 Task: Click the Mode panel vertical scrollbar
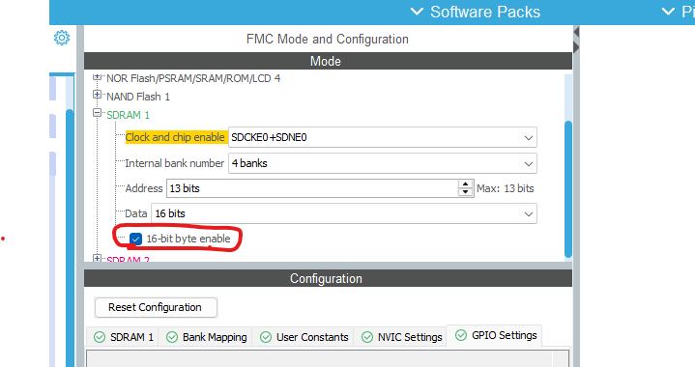click(x=568, y=189)
